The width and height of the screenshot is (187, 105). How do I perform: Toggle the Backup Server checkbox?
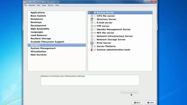[95, 13]
